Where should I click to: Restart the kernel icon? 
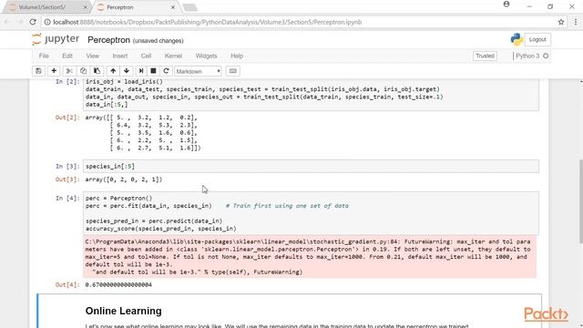[166, 71]
